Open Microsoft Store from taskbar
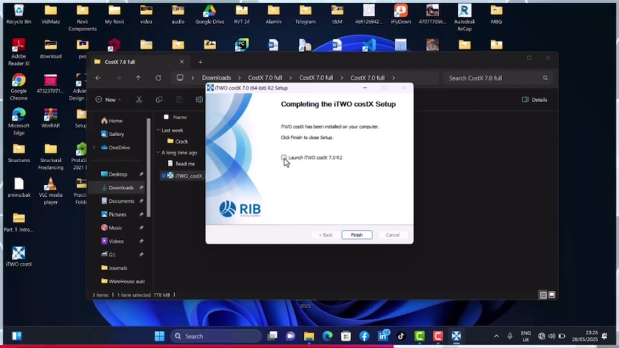 (346, 336)
